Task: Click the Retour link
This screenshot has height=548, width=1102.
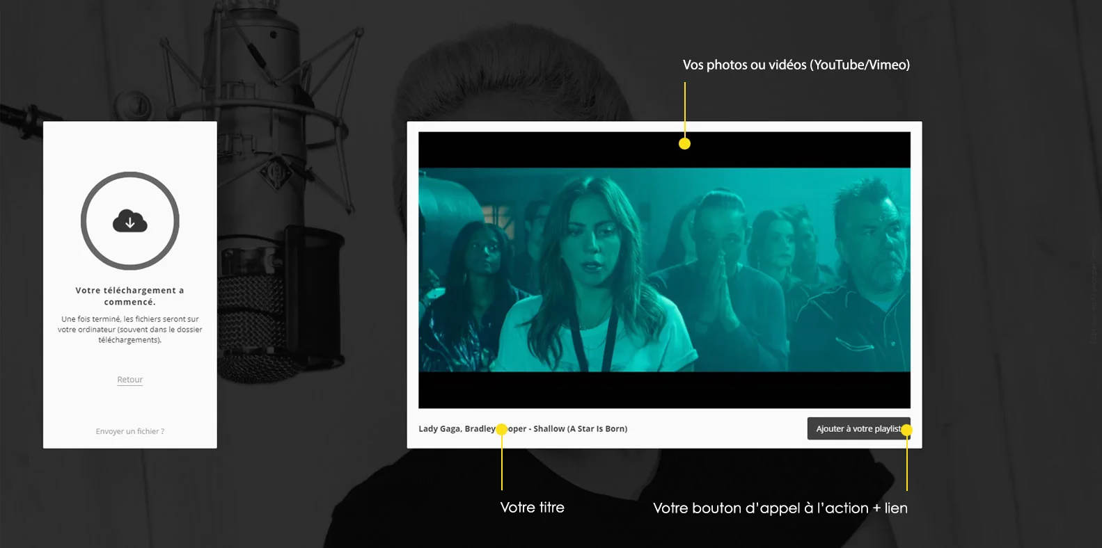Action: (x=130, y=380)
